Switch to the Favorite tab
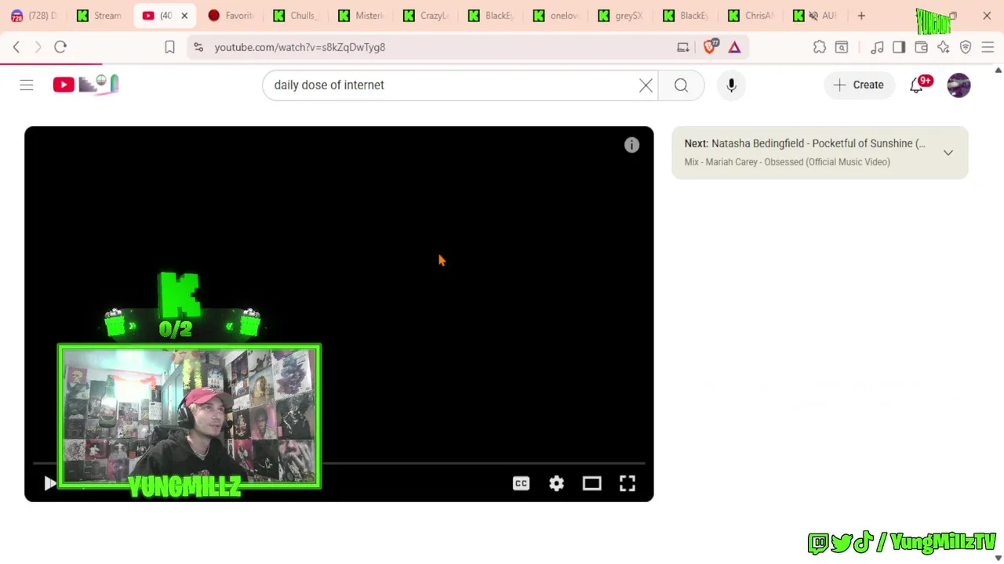The width and height of the screenshot is (1004, 564). click(x=231, y=16)
